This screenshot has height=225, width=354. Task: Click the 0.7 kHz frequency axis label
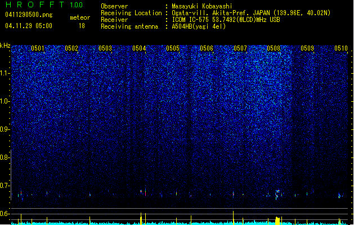pyautogui.click(x=5, y=186)
